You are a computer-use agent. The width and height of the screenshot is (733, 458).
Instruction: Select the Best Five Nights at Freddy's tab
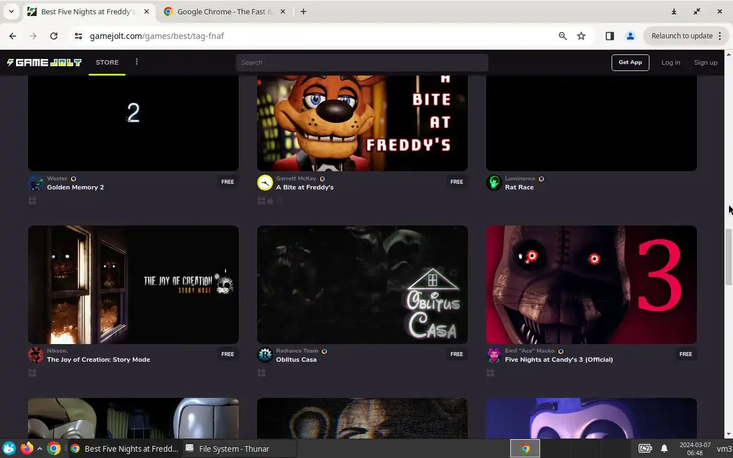click(x=89, y=11)
